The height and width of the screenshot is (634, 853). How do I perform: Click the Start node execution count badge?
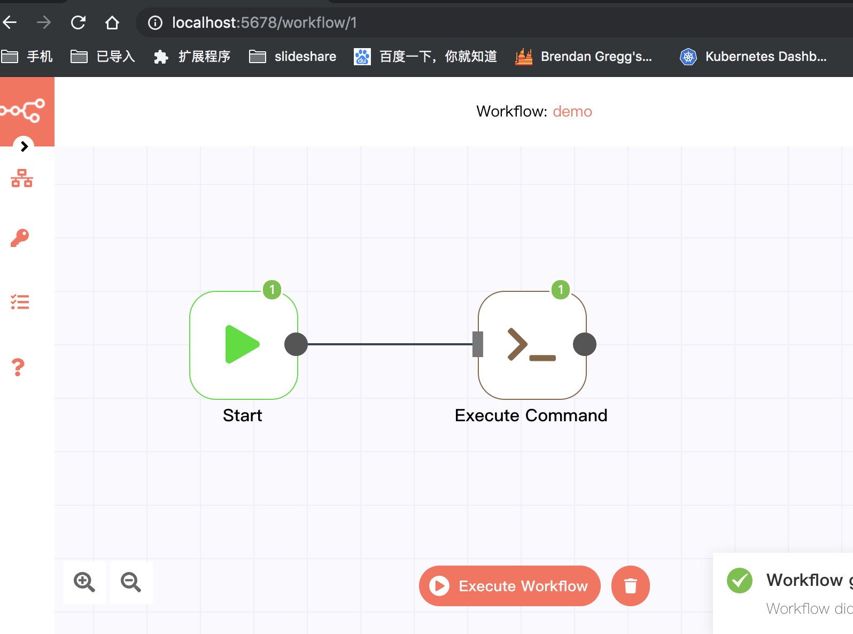click(x=272, y=290)
